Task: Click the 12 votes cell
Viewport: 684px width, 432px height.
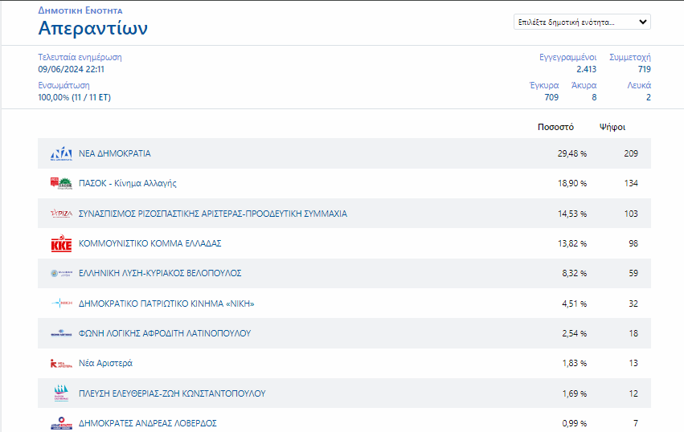Action: tap(633, 393)
